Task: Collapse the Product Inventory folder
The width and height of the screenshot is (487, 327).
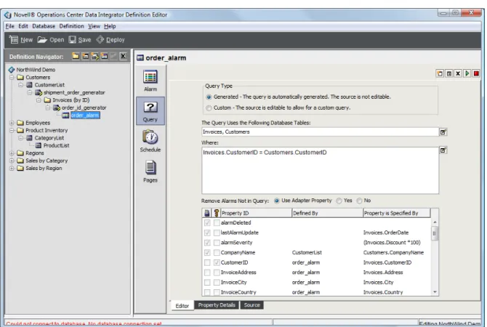Action: 12,130
